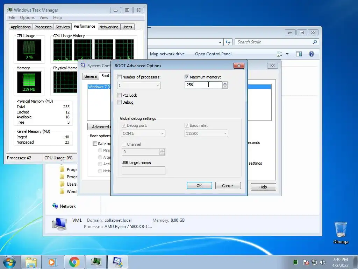Click the Maximum memory value field
Screen dimensions: 358x269
tap(203, 85)
